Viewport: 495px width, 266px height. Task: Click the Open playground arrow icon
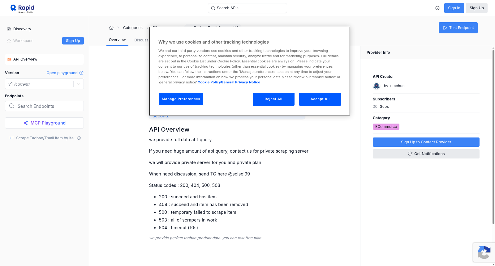81,73
